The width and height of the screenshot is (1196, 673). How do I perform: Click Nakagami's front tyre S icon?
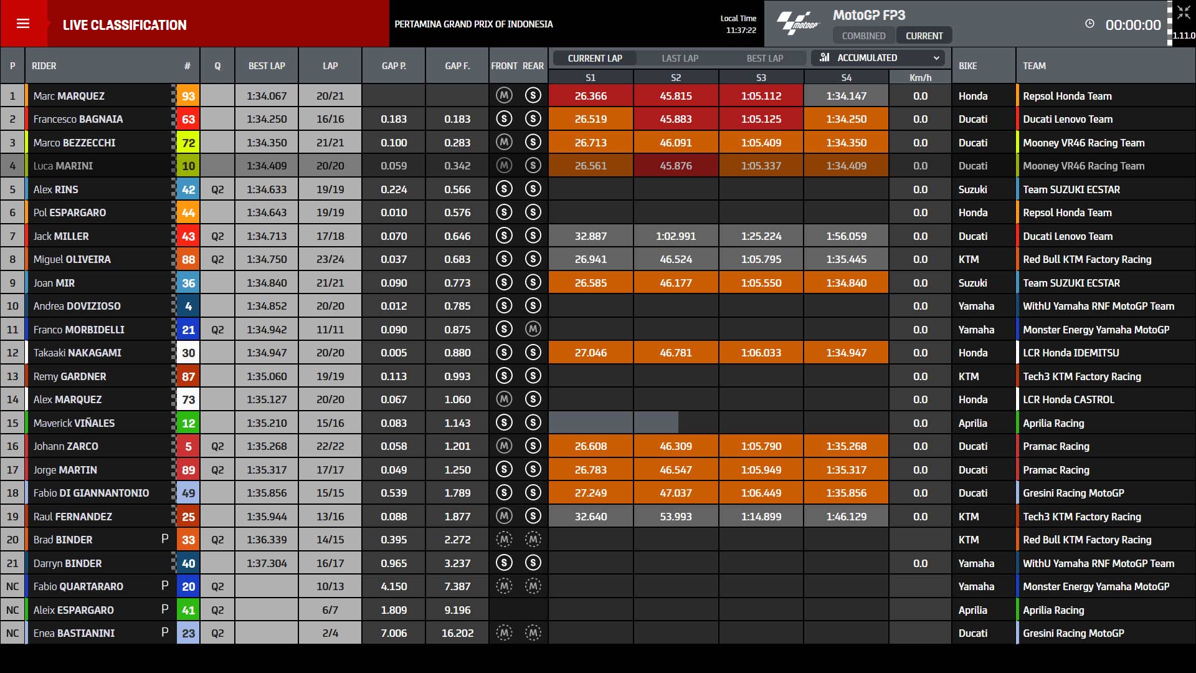(x=504, y=352)
